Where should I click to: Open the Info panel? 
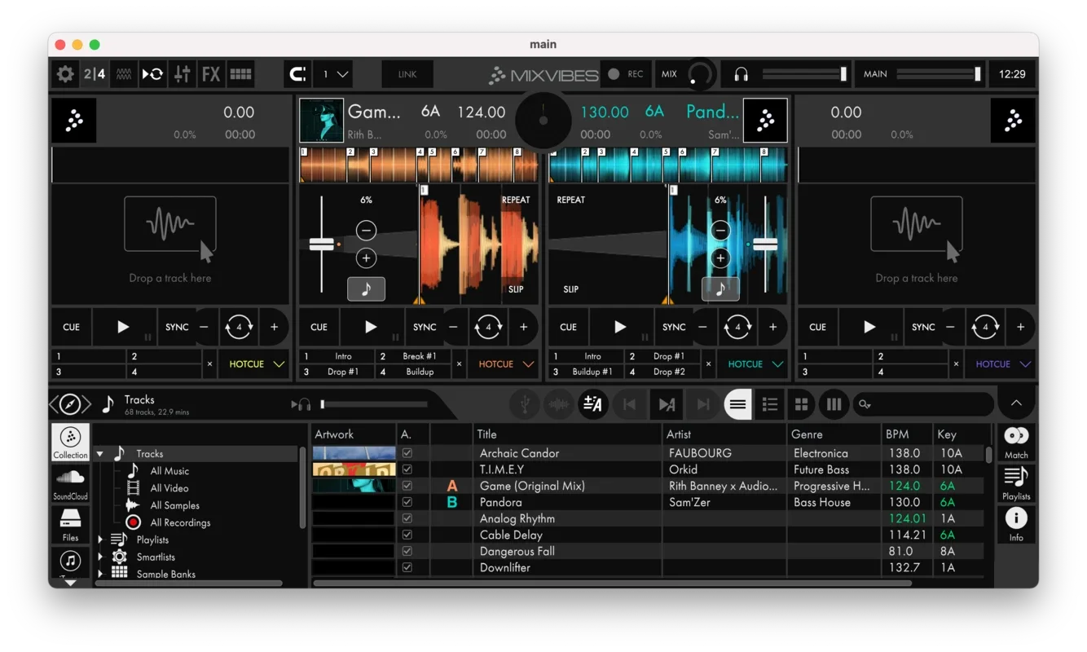1016,524
